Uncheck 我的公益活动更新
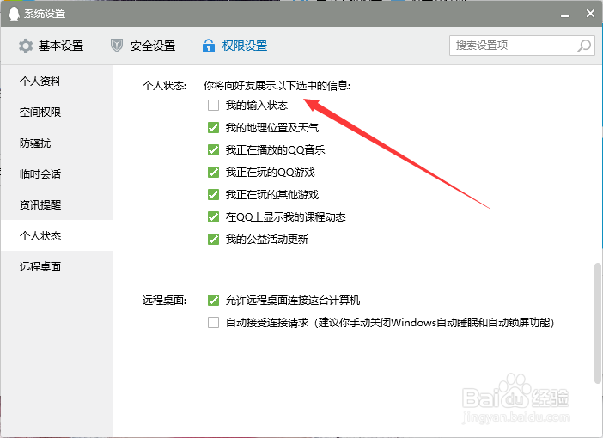 coord(213,240)
